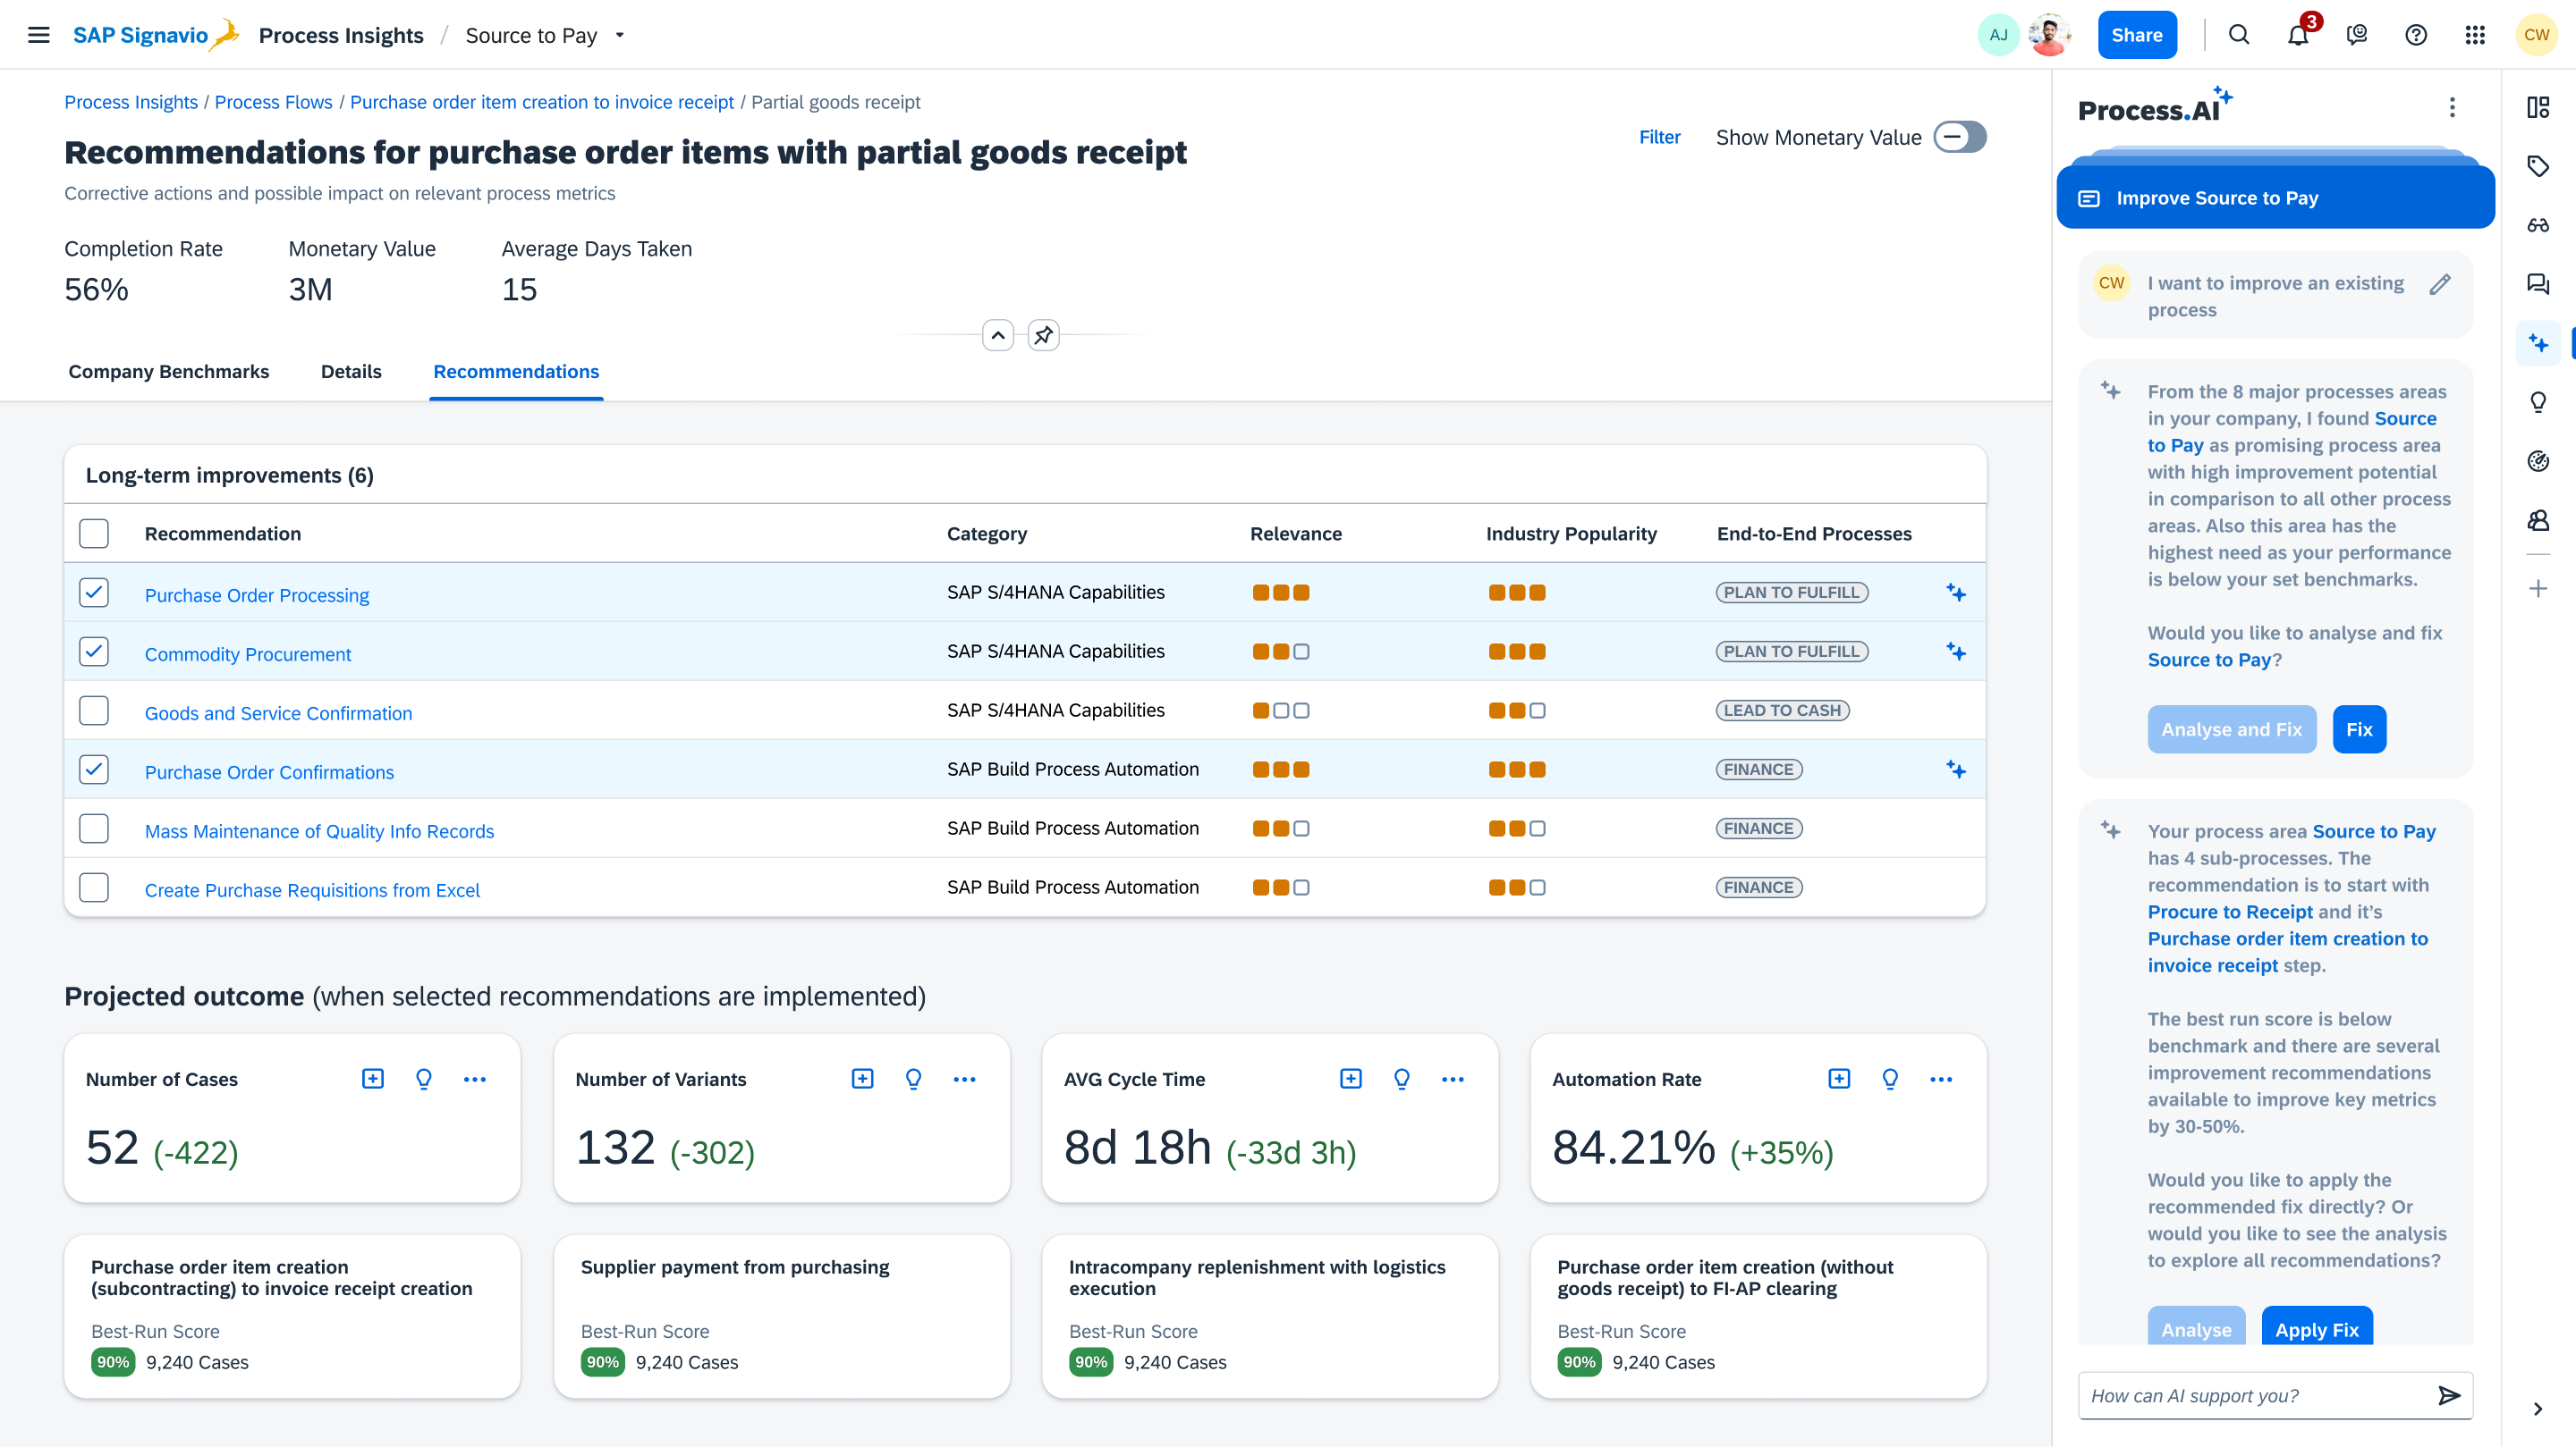Check Mass Maintenance of Quality Info Records checkbox
This screenshot has height=1447, width=2576.
(x=94, y=829)
